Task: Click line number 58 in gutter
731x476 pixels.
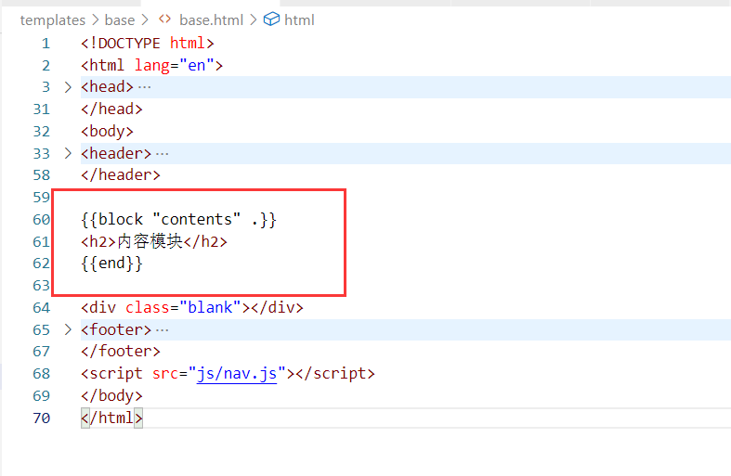Action: (42, 175)
